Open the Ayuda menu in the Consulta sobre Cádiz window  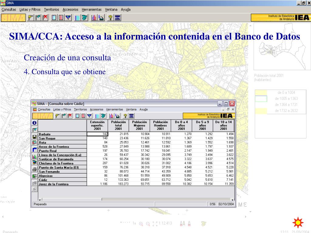tap(143, 109)
